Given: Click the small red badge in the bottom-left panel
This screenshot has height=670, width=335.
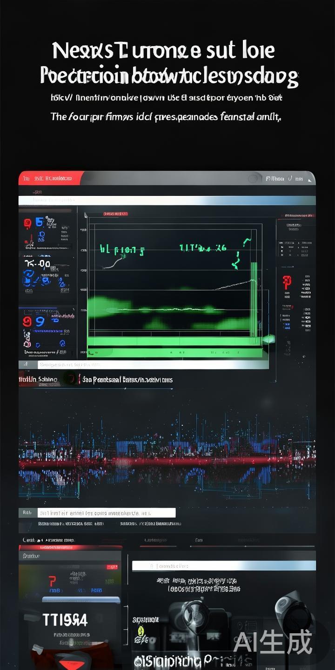Looking at the screenshot, I should click(112, 567).
